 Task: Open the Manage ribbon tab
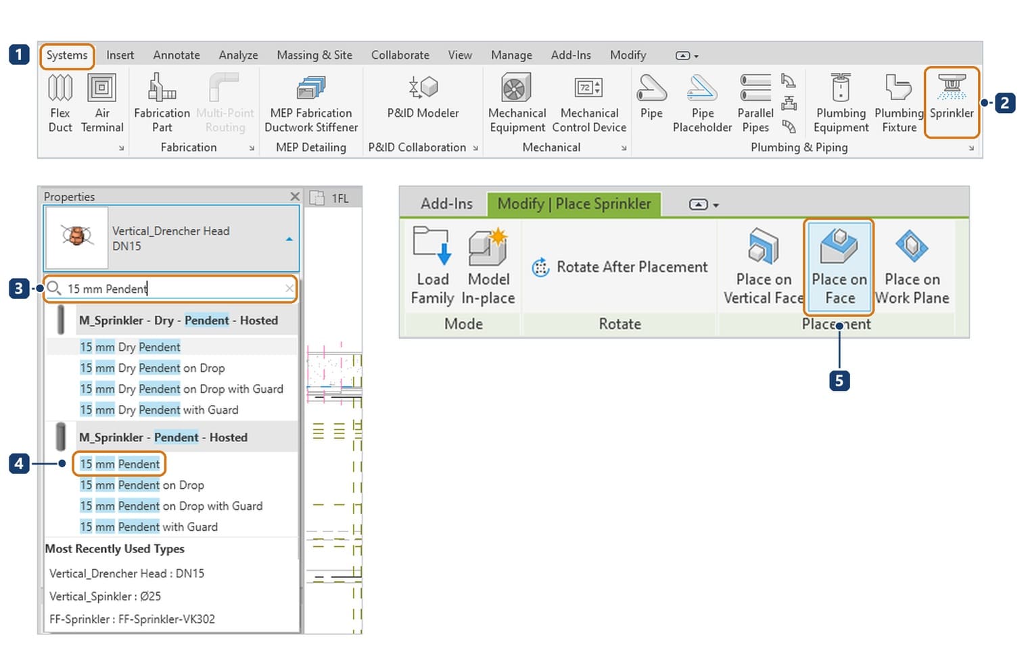point(511,55)
